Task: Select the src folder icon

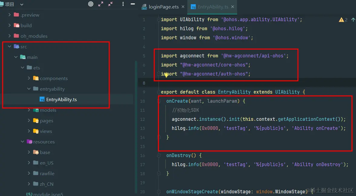Action: [x=16, y=47]
